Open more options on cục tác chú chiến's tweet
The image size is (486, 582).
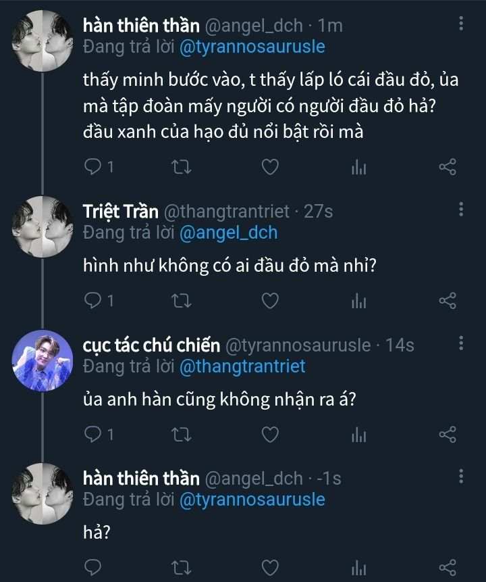[461, 343]
